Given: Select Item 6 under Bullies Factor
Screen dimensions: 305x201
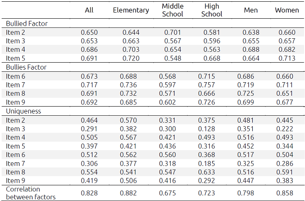Looking at the screenshot, I should click(x=16, y=76).
